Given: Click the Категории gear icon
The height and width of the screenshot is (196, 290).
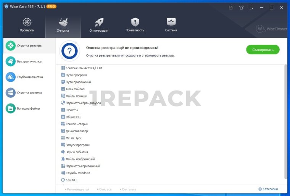Looking at the screenshot, I should click(x=260, y=189).
